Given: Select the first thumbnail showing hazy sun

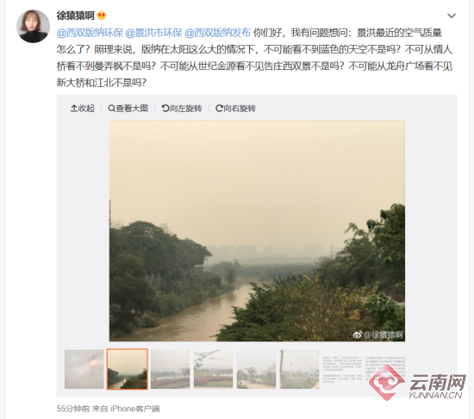Looking at the screenshot, I should tap(84, 369).
